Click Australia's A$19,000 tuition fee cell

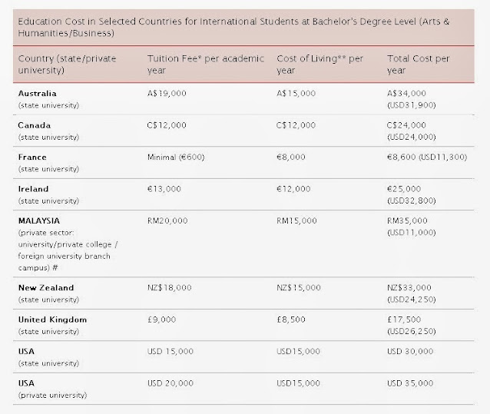pos(167,93)
